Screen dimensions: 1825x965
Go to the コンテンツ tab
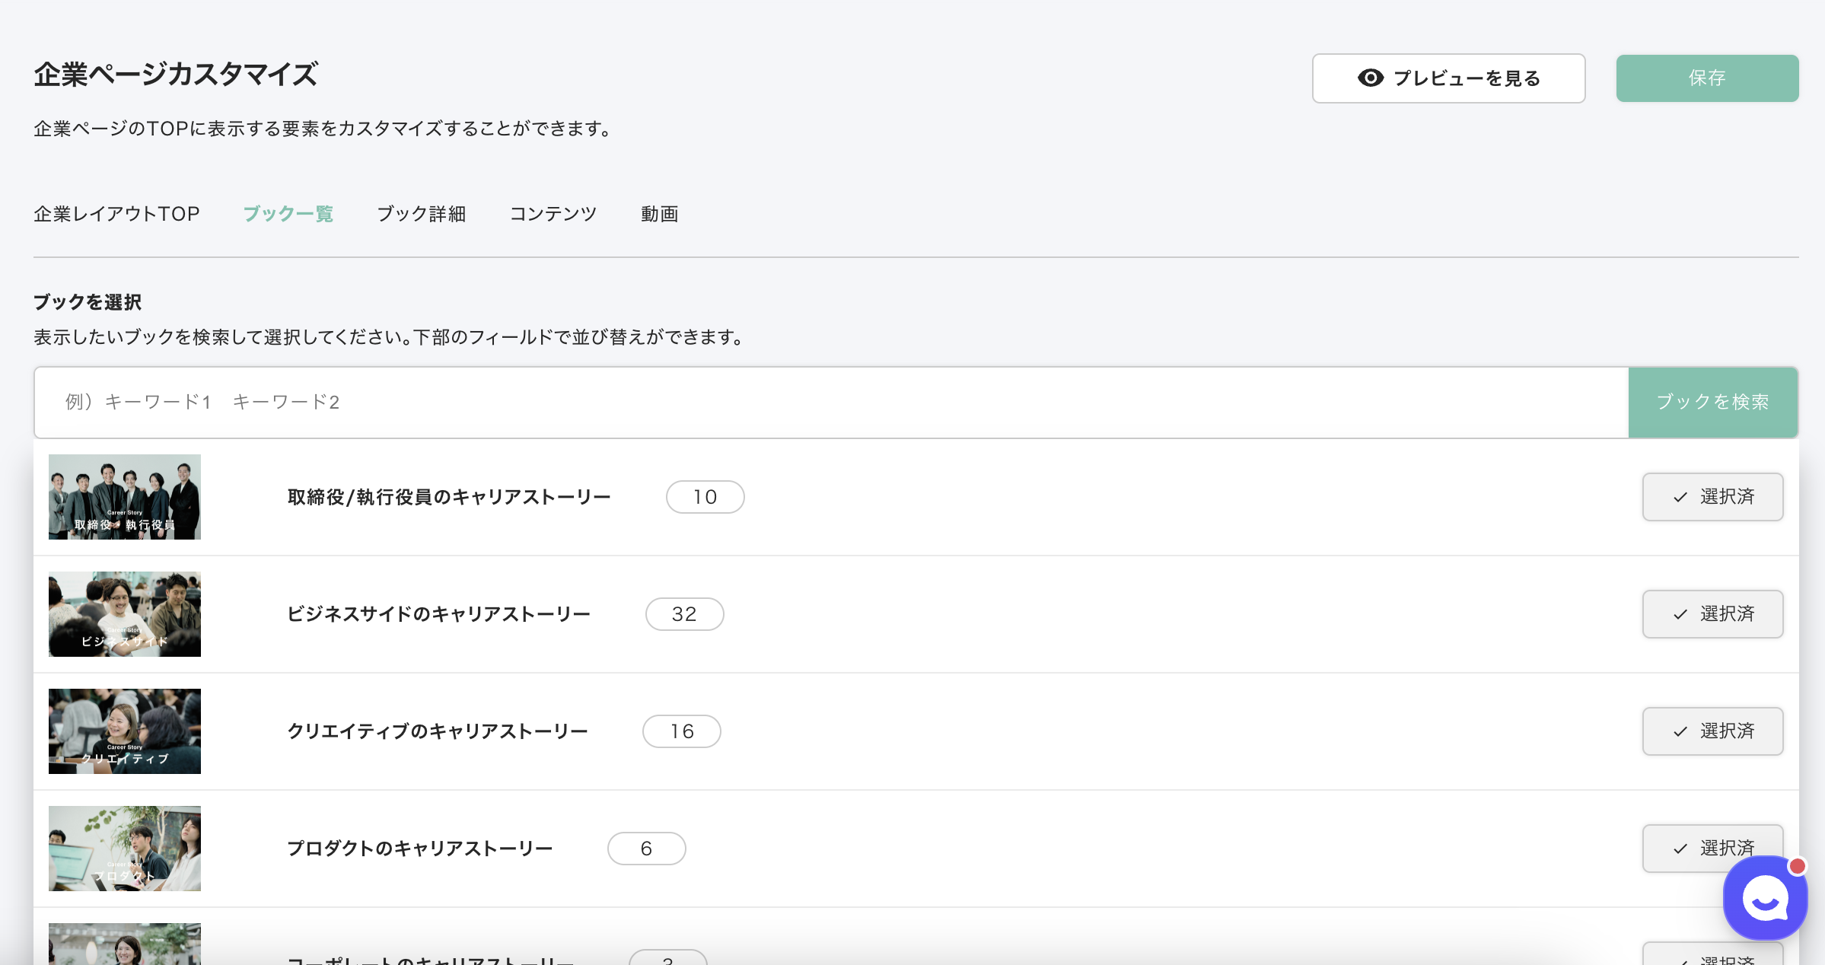tap(553, 214)
